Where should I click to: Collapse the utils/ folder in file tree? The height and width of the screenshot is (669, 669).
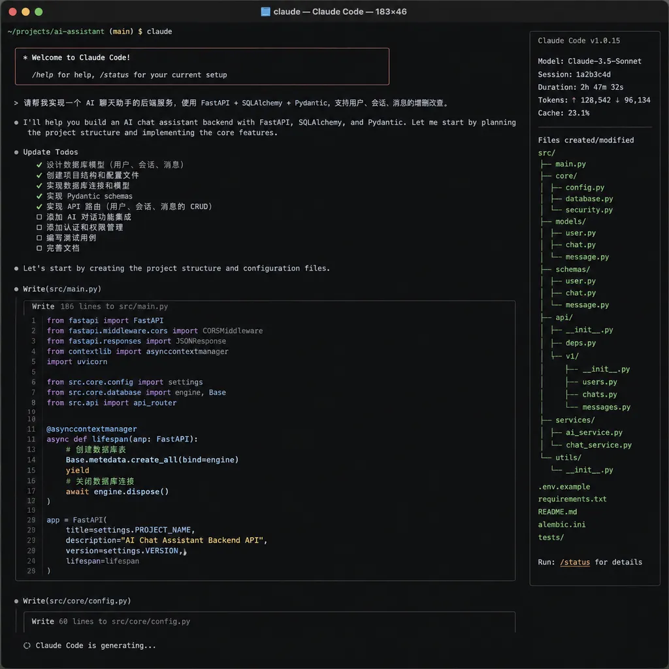[x=568, y=458]
